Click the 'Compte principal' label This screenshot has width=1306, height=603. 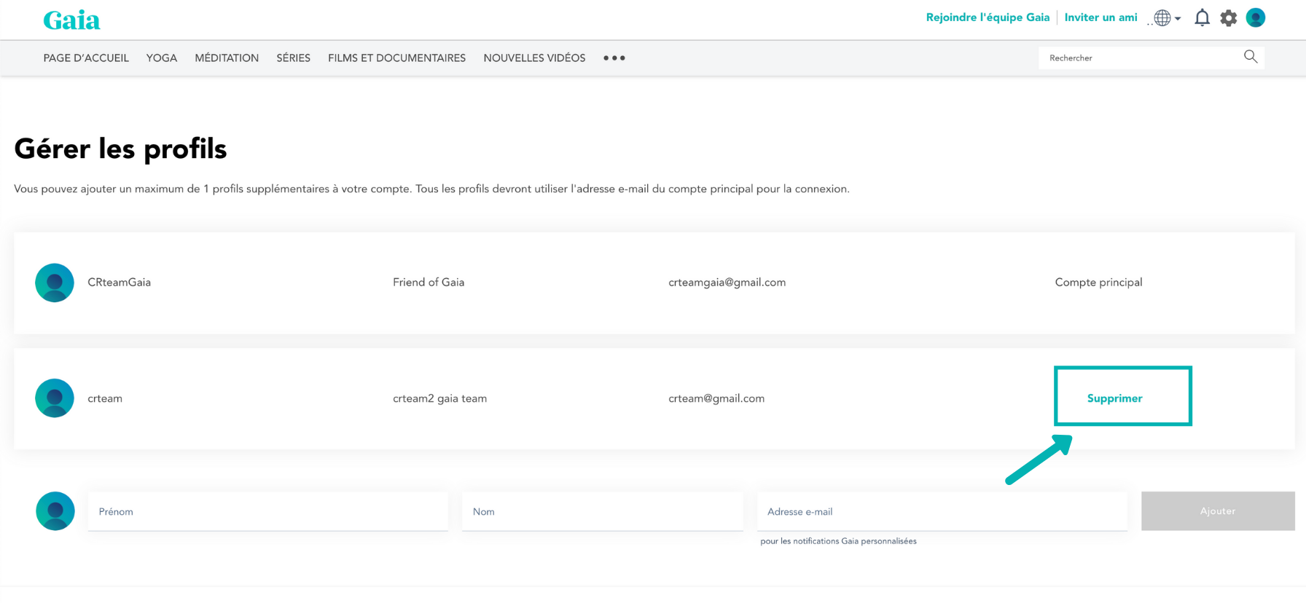click(1098, 283)
